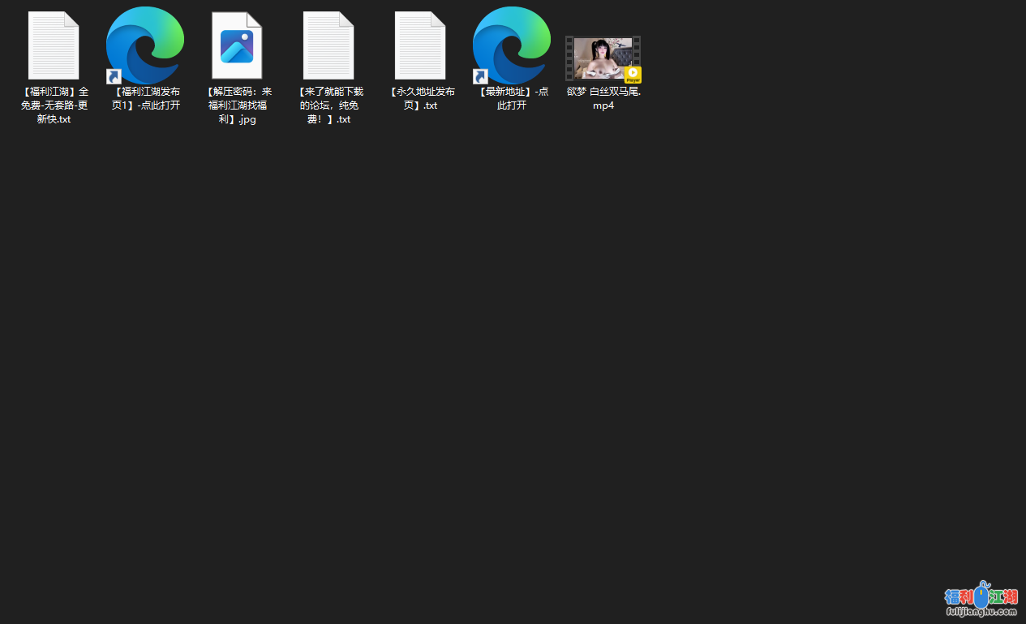Select the 【福利江湖】全免费 text file icon
The width and height of the screenshot is (1026, 624).
(54, 45)
